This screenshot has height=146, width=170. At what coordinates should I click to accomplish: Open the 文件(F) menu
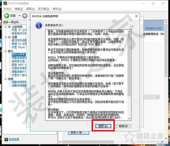(7, 9)
